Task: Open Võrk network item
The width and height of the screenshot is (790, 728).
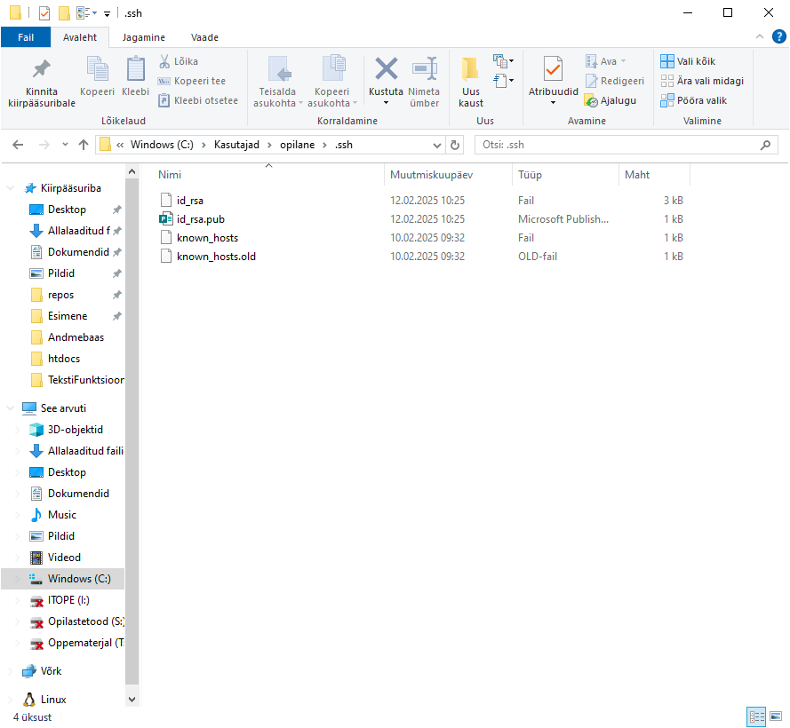Action: [51, 671]
